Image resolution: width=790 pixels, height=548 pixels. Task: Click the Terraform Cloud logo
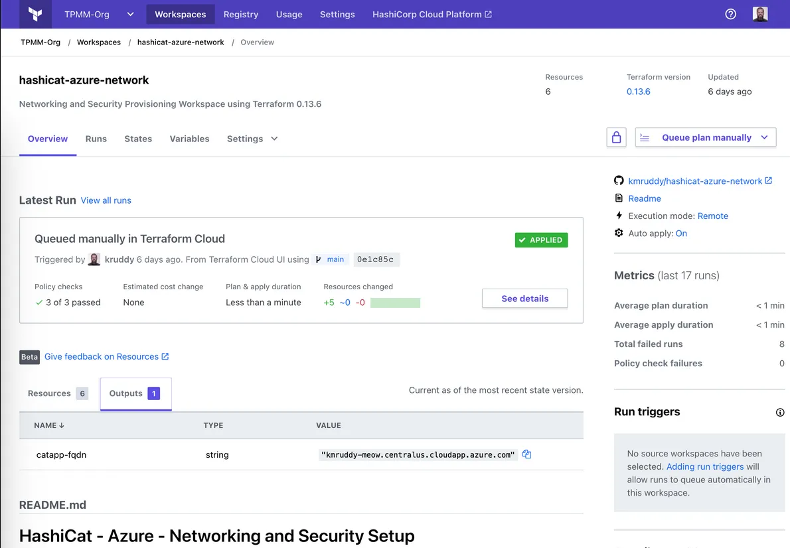pyautogui.click(x=35, y=14)
